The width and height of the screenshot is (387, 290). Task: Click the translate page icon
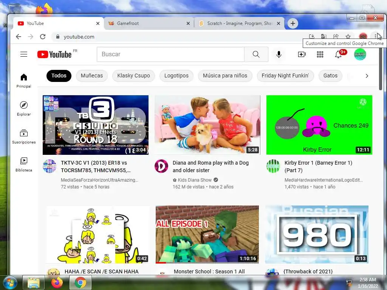point(324,37)
